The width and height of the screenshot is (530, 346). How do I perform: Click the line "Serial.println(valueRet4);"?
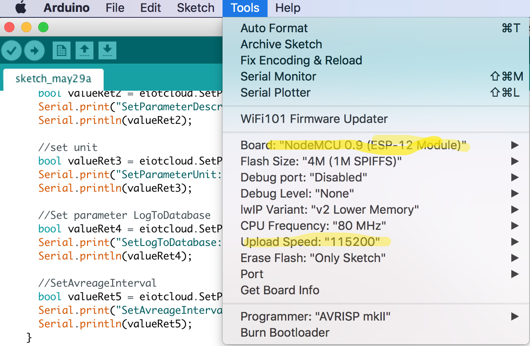pos(116,256)
